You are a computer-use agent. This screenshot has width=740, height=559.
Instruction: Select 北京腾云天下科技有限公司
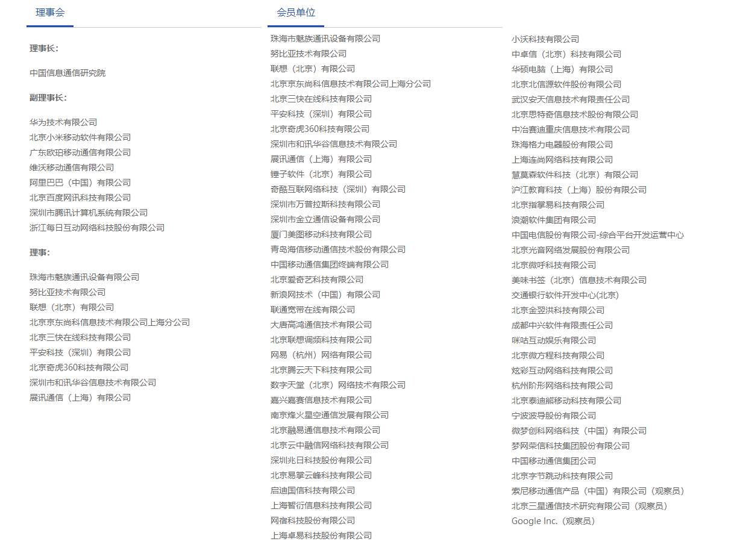[321, 370]
